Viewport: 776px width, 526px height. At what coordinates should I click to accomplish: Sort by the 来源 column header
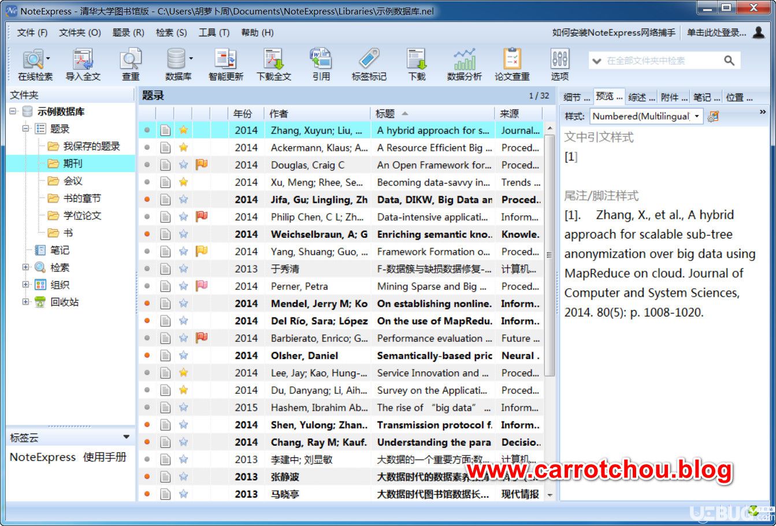518,114
